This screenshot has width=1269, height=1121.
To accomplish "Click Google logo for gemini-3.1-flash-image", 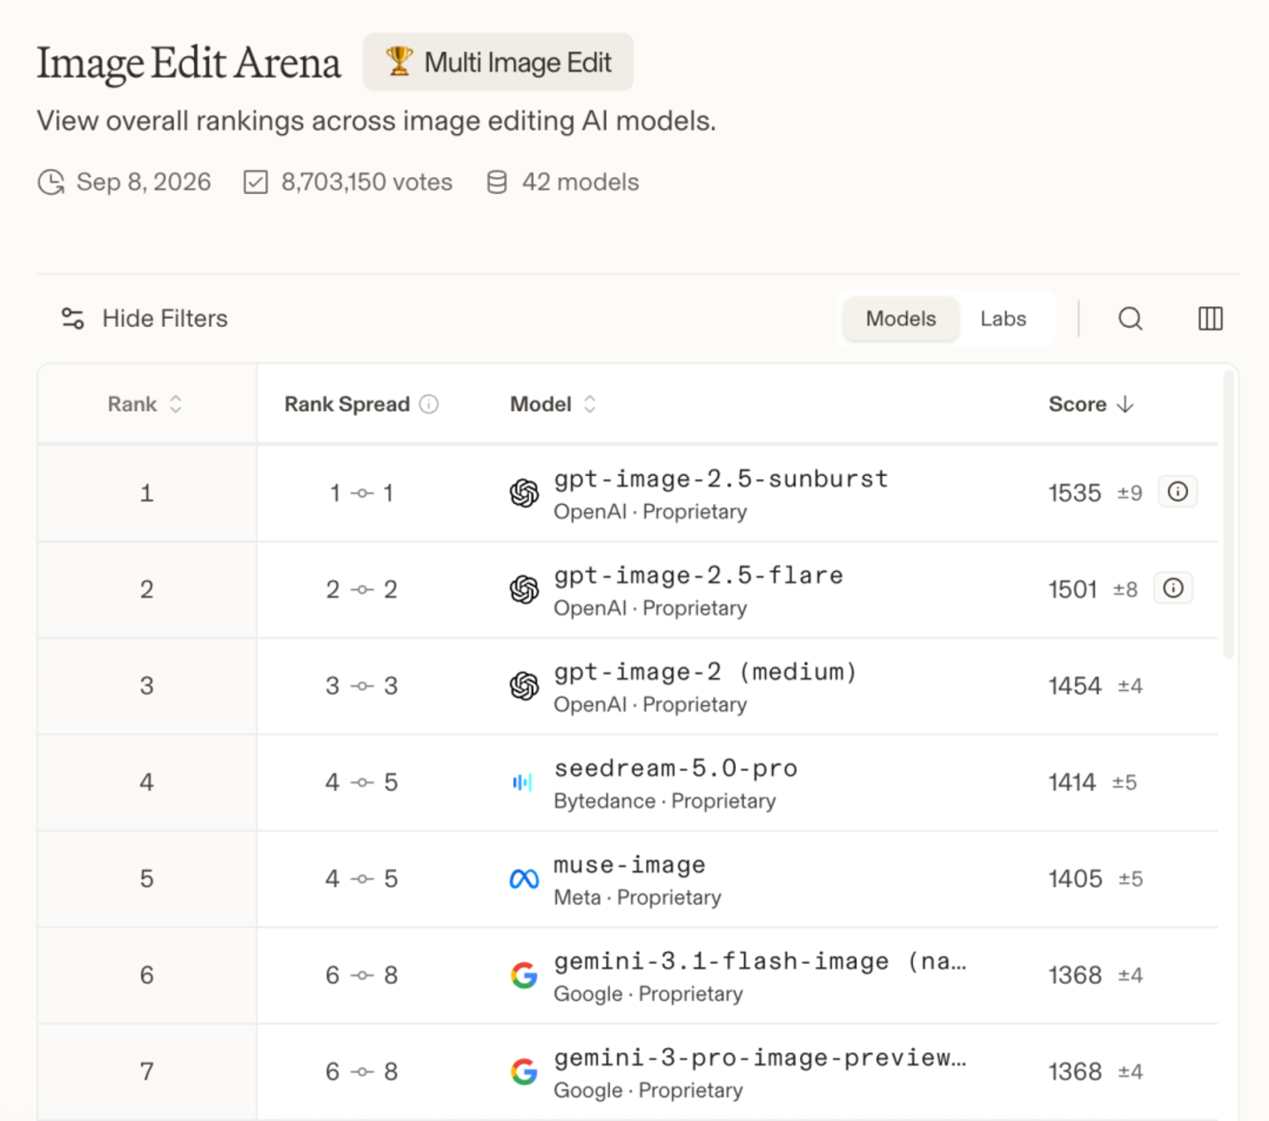I will (x=524, y=975).
